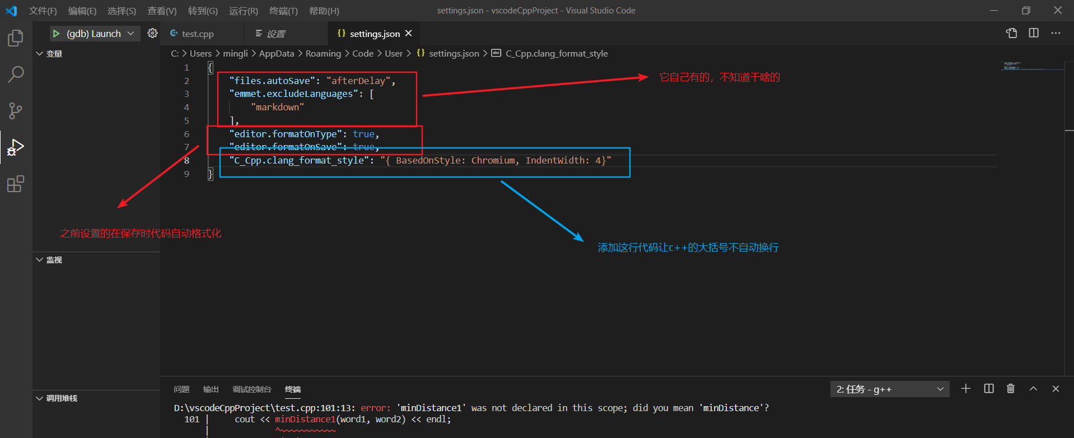Viewport: 1074px width, 438px height.
Task: Click the true value of editor.formatOnType
Action: (363, 134)
